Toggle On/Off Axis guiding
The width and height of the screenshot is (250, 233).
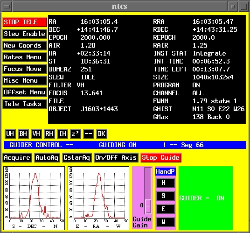pos(116,158)
